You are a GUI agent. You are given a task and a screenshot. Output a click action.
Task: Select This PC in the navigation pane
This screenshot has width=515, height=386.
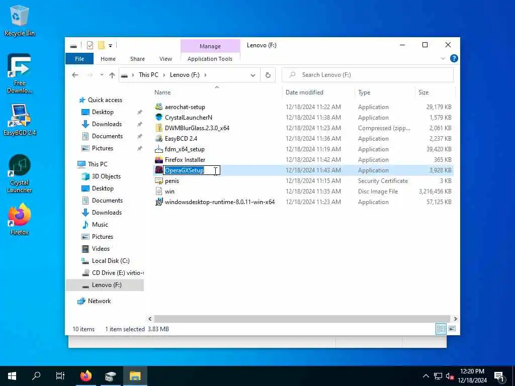tap(98, 164)
